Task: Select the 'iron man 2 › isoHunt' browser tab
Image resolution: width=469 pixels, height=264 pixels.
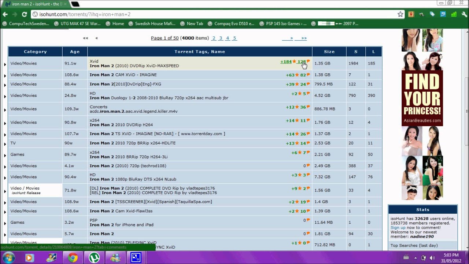Action: click(35, 4)
